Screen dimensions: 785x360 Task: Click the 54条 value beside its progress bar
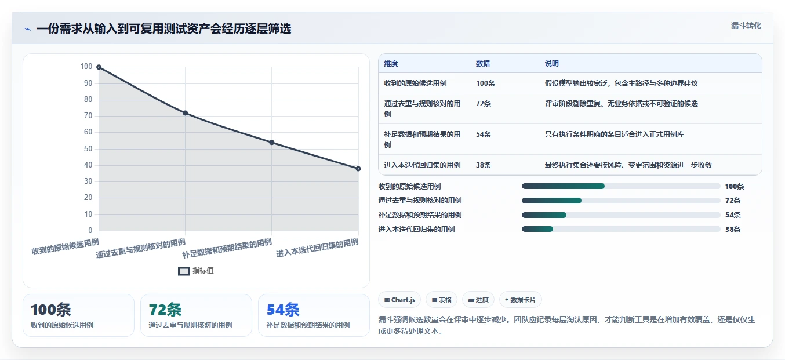pyautogui.click(x=733, y=215)
